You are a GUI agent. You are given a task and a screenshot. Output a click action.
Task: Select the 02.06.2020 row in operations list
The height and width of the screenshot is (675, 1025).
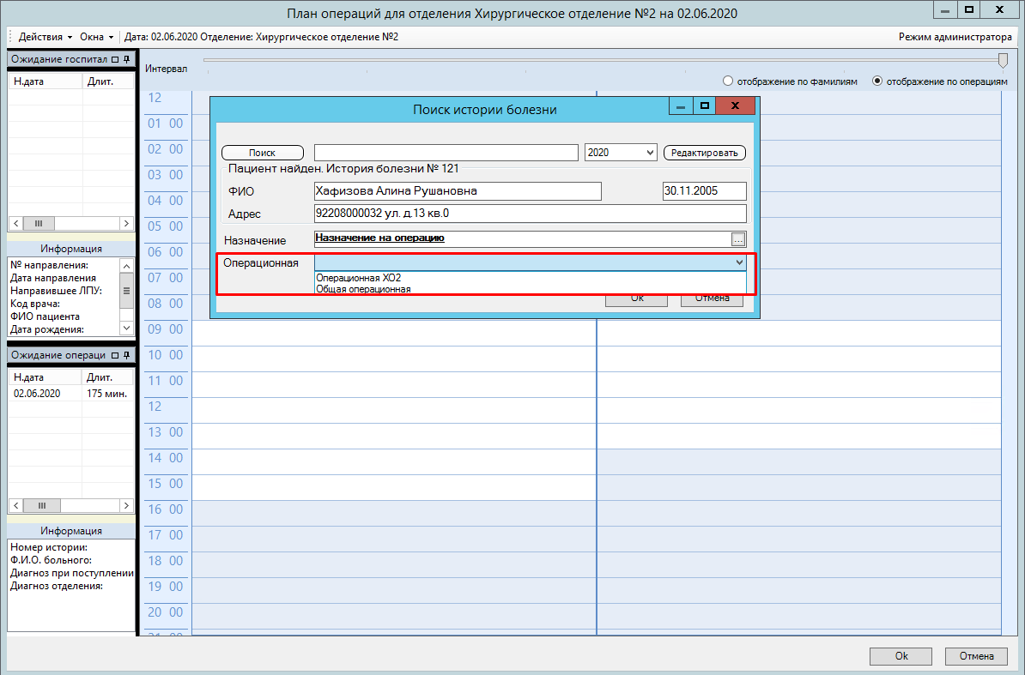[x=71, y=394]
